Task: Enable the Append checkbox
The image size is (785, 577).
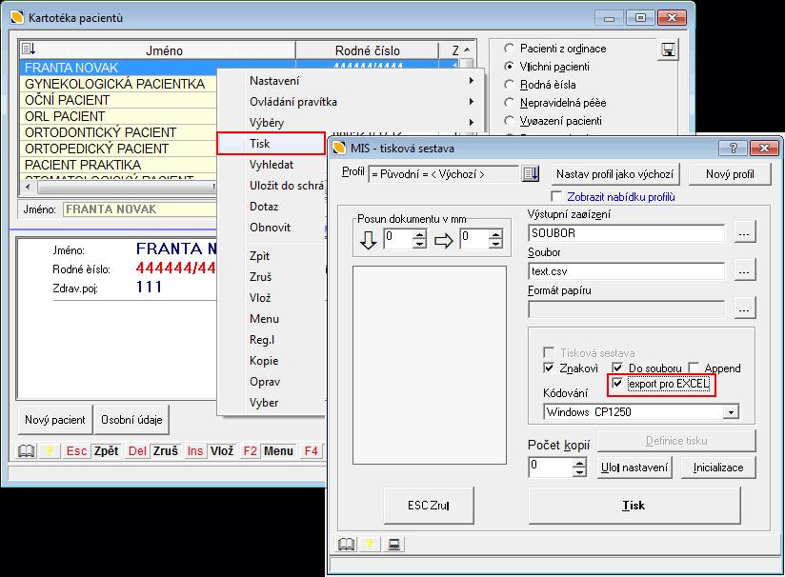Action: pos(694,368)
